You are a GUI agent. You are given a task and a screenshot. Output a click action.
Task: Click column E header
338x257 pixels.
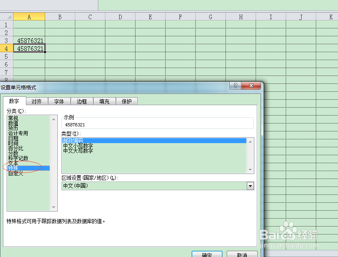point(150,17)
